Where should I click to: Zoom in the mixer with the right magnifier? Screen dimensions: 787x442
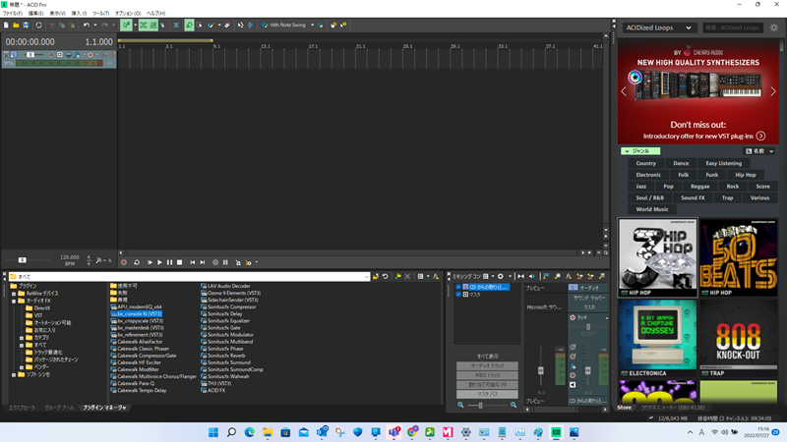tap(514, 405)
